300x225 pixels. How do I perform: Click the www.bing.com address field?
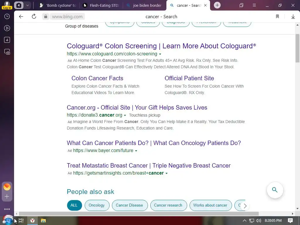[67, 17]
